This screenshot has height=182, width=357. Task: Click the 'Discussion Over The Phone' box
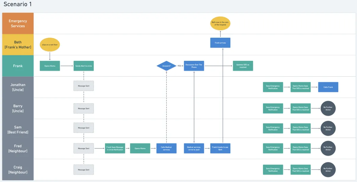point(194,66)
